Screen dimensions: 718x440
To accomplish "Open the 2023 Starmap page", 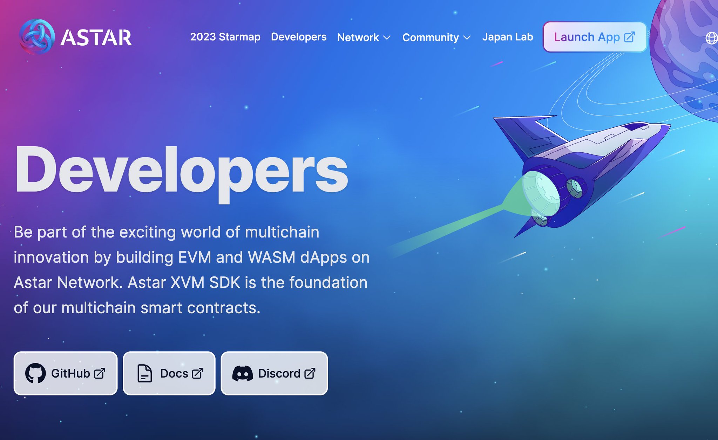I will [225, 37].
